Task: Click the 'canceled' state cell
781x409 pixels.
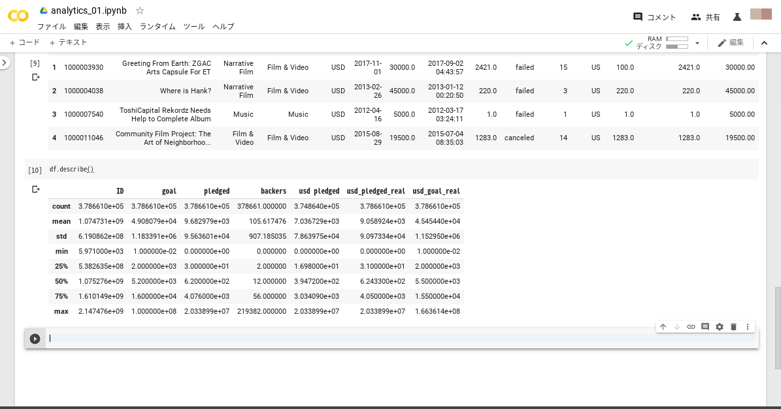Action: pyautogui.click(x=519, y=138)
